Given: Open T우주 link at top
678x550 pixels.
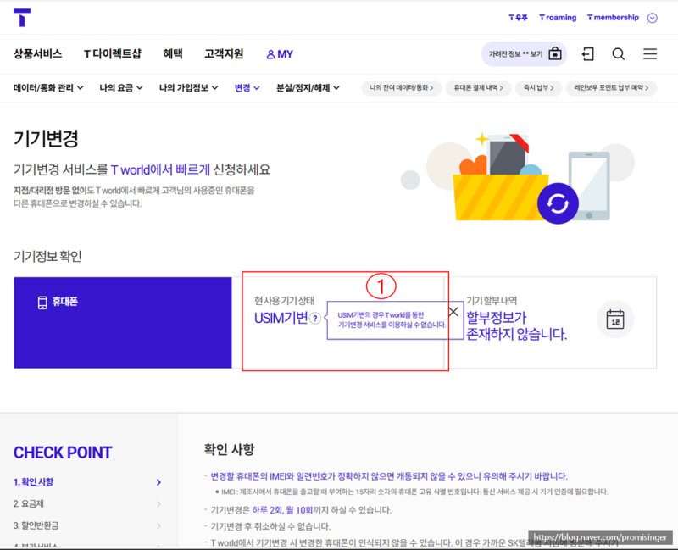Looking at the screenshot, I should pyautogui.click(x=518, y=18).
